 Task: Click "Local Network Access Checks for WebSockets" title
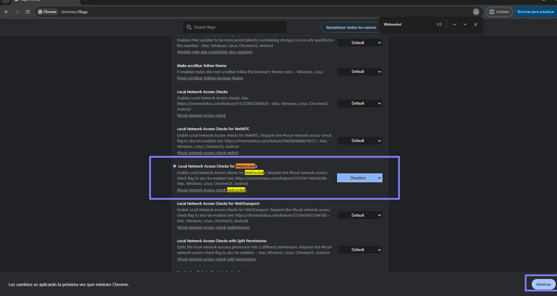(217, 166)
